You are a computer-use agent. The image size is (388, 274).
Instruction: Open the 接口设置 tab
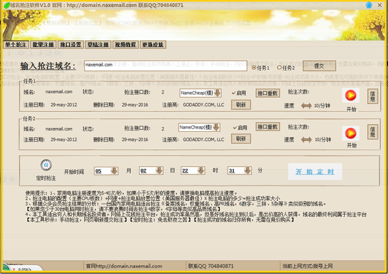tap(70, 45)
